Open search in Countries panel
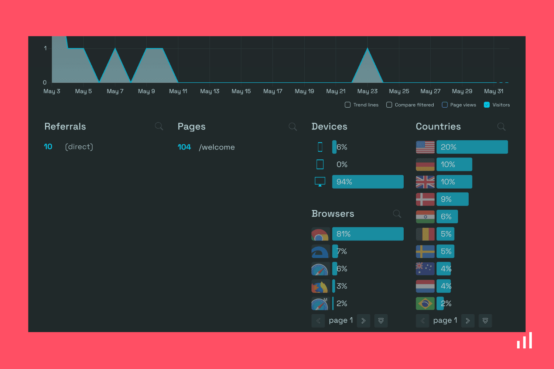This screenshot has width=554, height=369. (502, 127)
